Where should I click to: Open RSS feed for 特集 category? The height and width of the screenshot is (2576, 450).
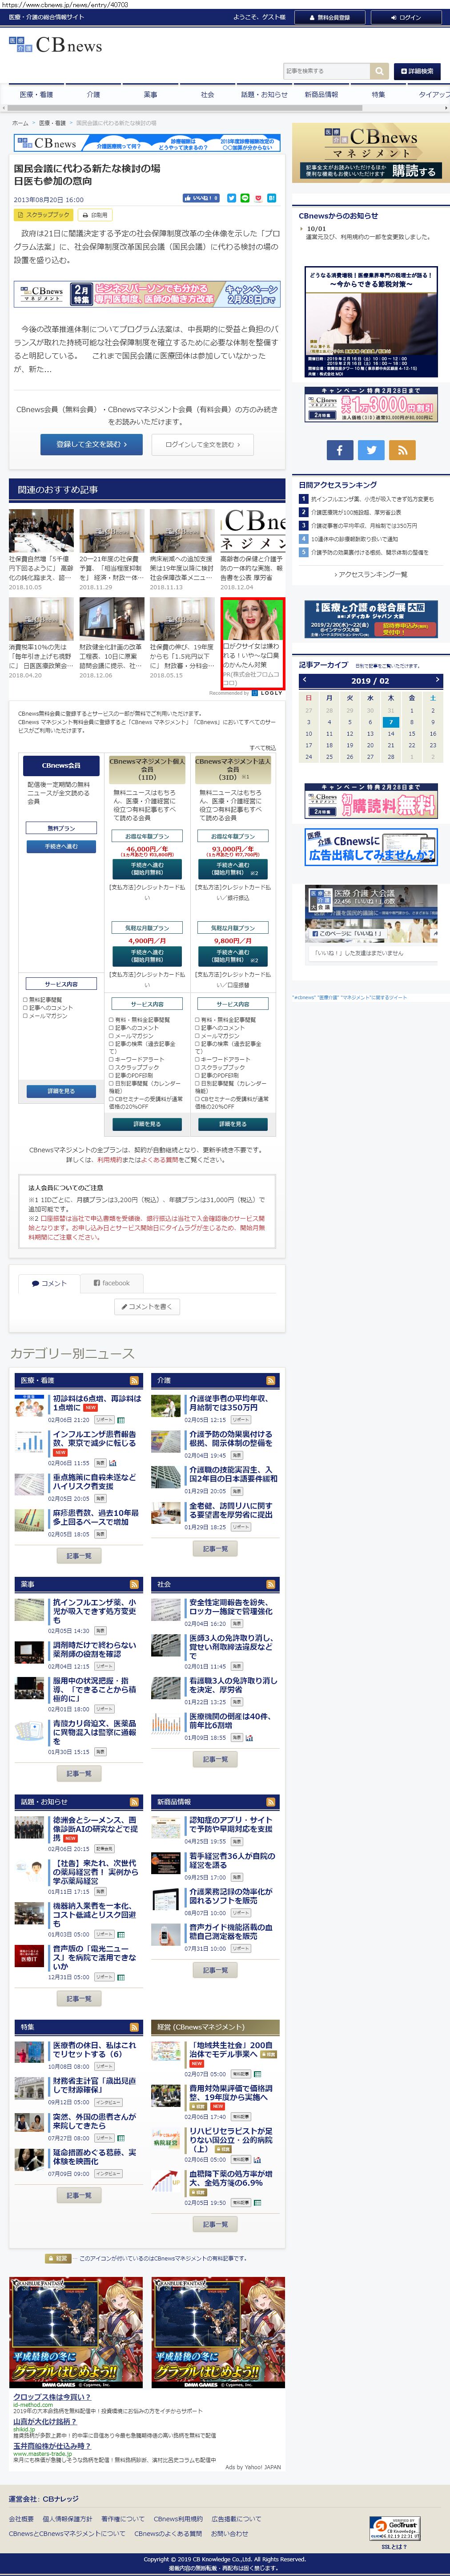pyautogui.click(x=134, y=2027)
